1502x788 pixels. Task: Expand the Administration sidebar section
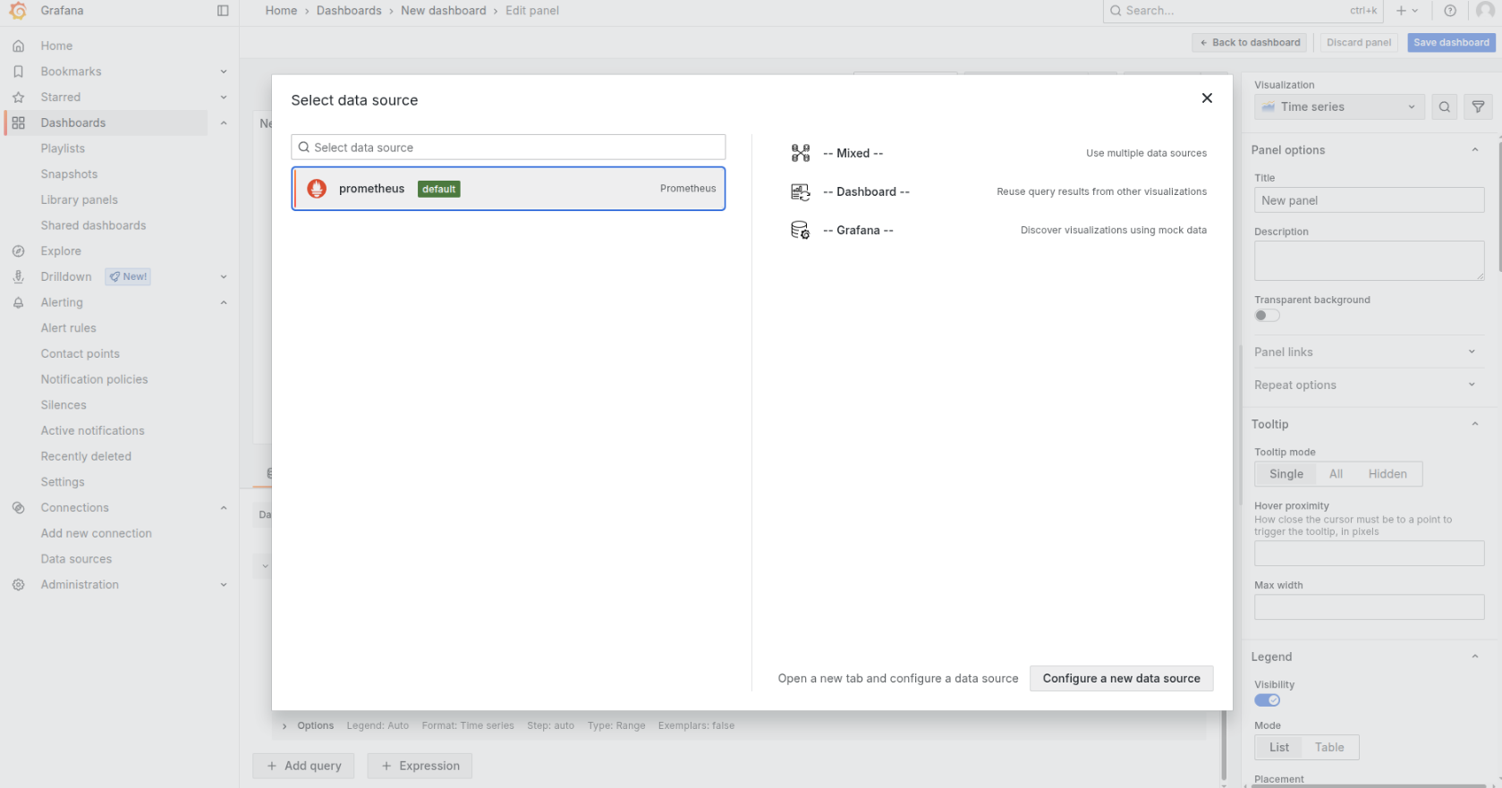pos(224,584)
